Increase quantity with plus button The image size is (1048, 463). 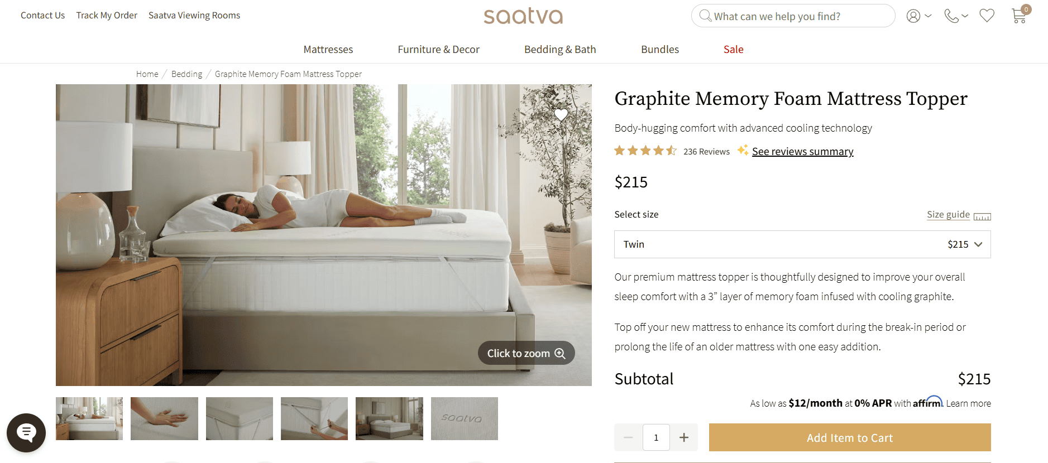click(684, 437)
